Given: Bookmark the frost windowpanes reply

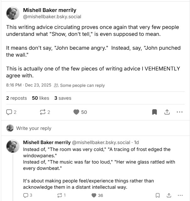Looking at the screenshot, I should point(158,195).
